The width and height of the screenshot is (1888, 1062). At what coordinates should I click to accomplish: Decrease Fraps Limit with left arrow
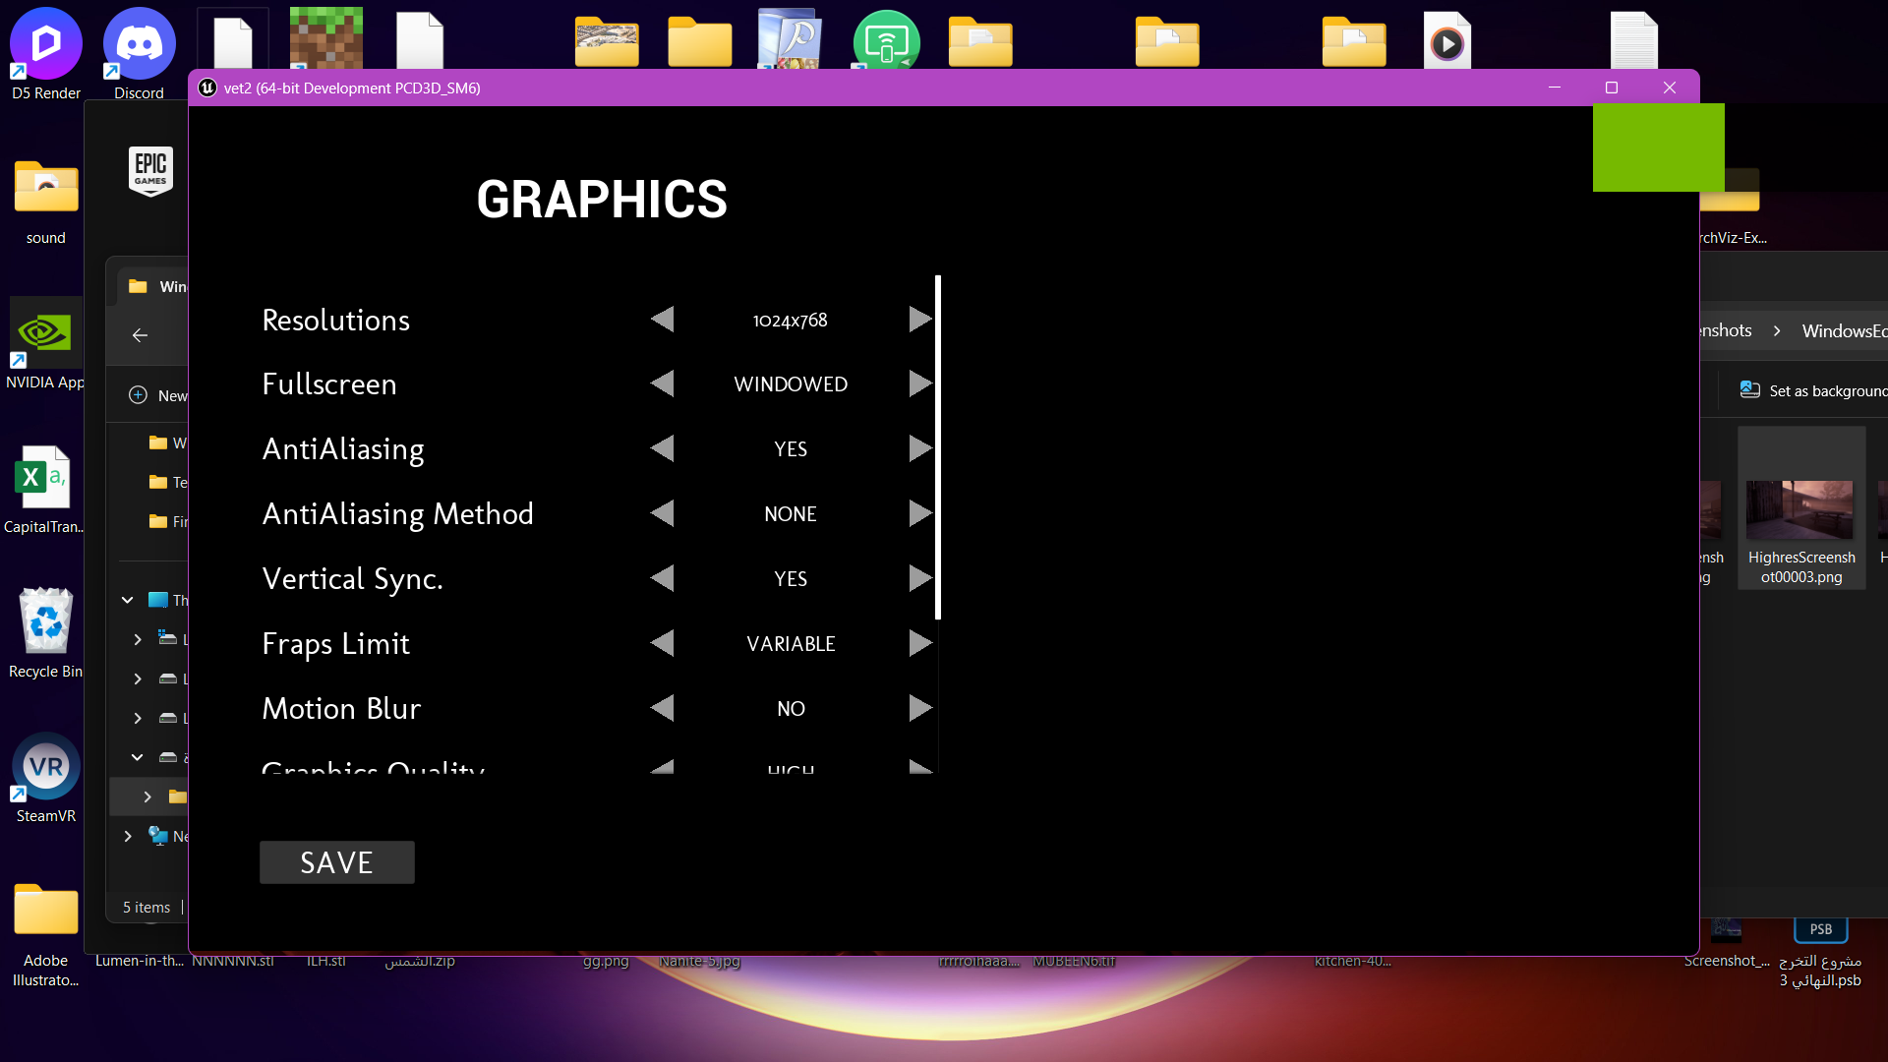coord(663,643)
